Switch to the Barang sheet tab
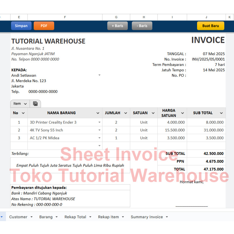Screen dimensions: 234x234 [x=46, y=217]
